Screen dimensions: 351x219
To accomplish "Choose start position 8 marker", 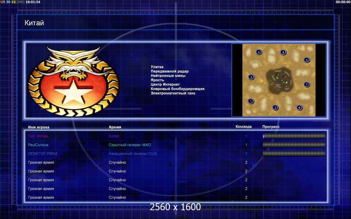I will click(283, 52).
